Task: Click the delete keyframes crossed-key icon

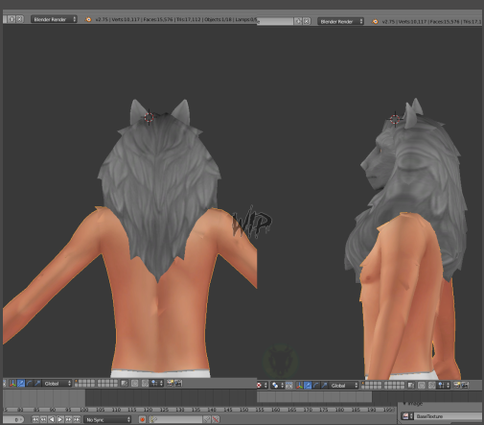Action: coord(216,419)
